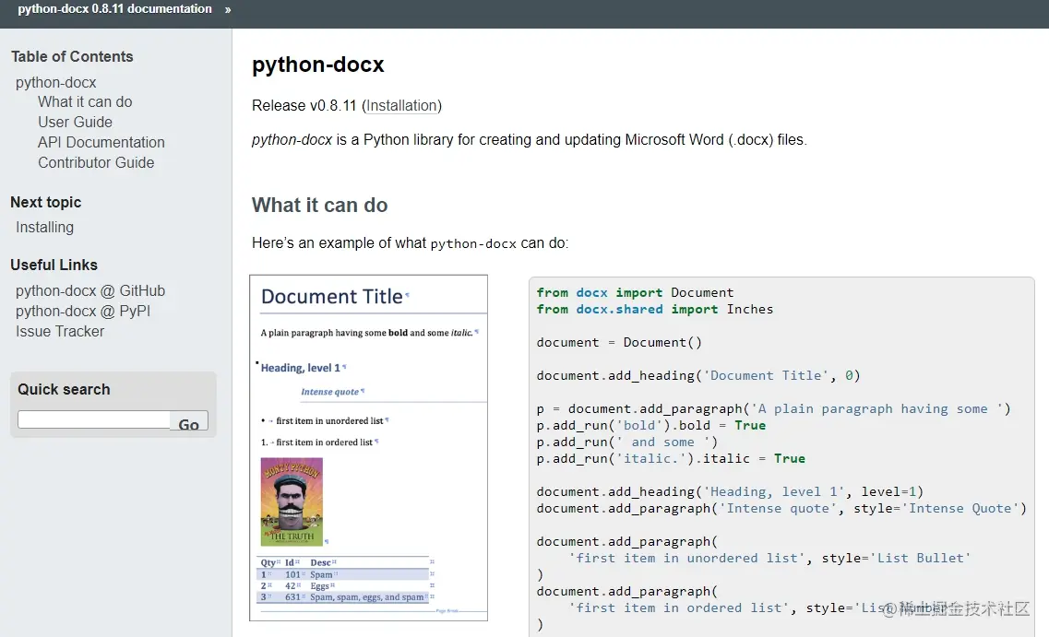Click the Table of Contents heading
This screenshot has width=1049, height=637.
tap(72, 57)
